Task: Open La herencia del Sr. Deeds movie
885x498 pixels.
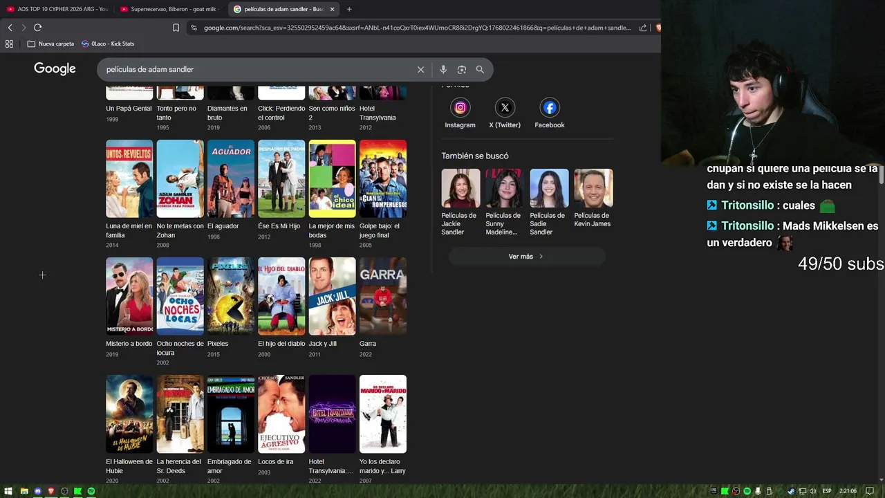Action: tap(180, 429)
